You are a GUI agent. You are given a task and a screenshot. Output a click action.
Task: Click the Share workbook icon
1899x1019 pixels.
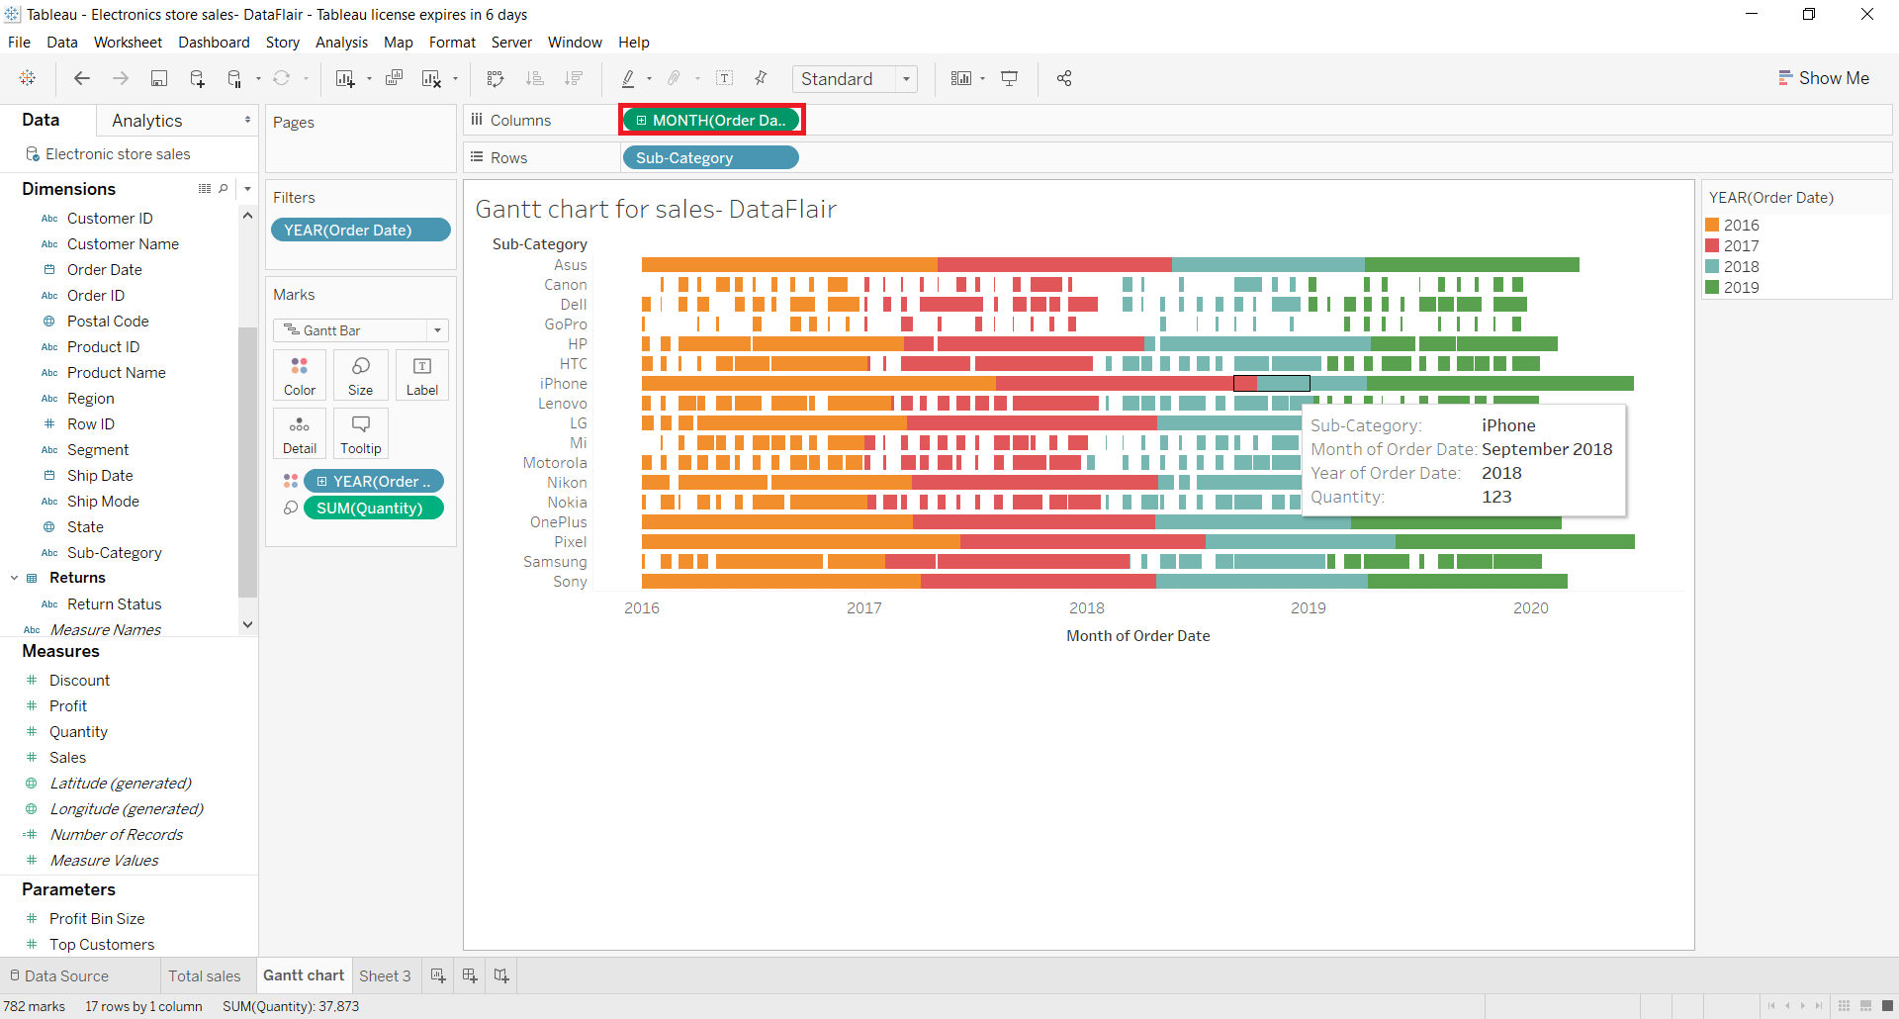(x=1064, y=78)
